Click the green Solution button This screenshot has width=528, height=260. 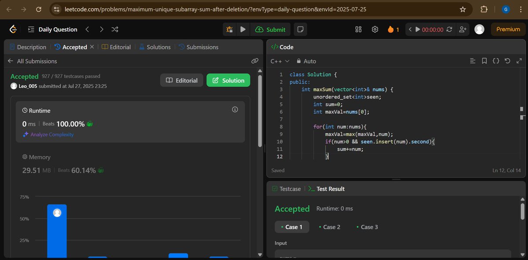pos(228,81)
